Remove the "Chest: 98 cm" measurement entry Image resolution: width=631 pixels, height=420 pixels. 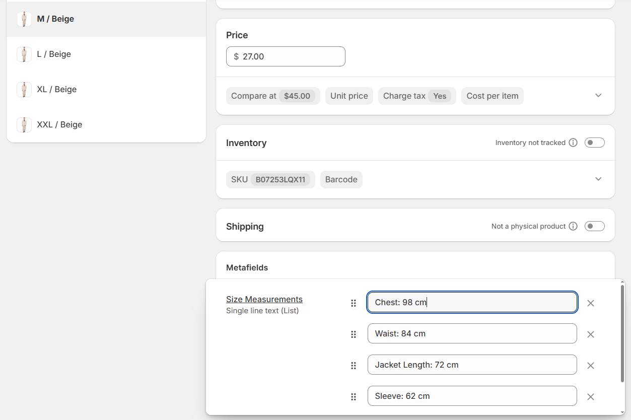(590, 303)
